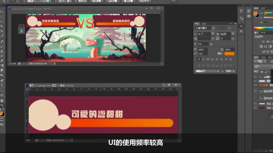
Task: Toggle Quick Mask mode icon
Action: click(2, 119)
